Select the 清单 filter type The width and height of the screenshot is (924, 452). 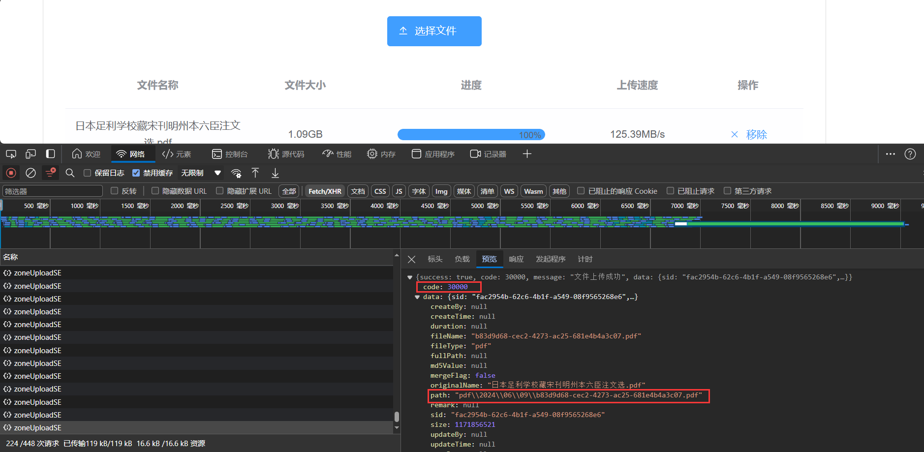(488, 191)
